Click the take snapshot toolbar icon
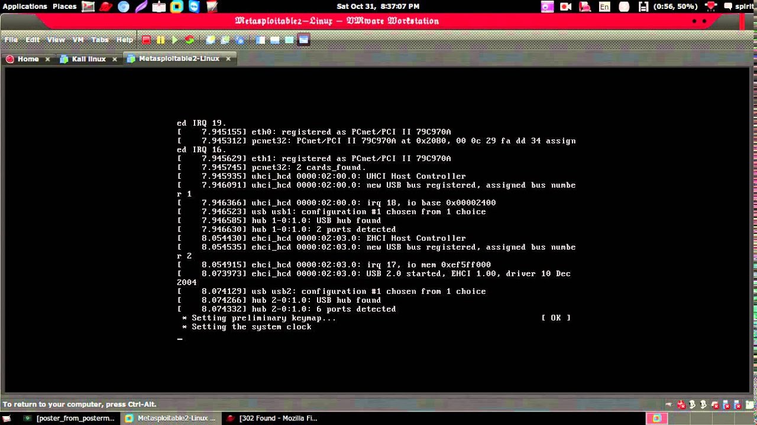Viewport: 757px width, 425px height. click(211, 40)
